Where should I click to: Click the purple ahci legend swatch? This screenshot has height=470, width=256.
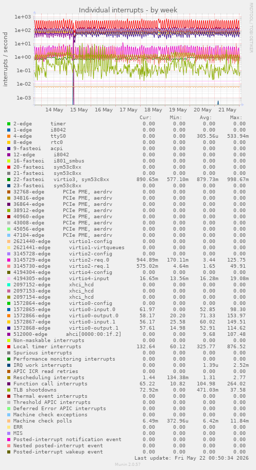tap(9, 334)
